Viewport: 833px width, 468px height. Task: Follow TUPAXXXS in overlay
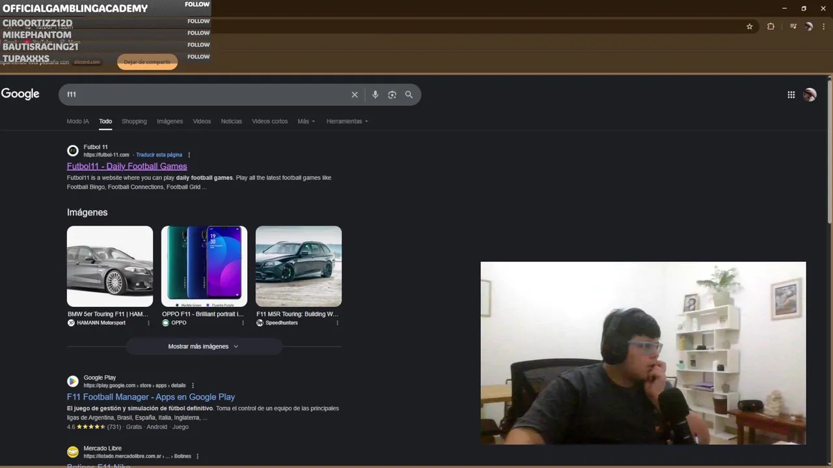click(x=198, y=57)
